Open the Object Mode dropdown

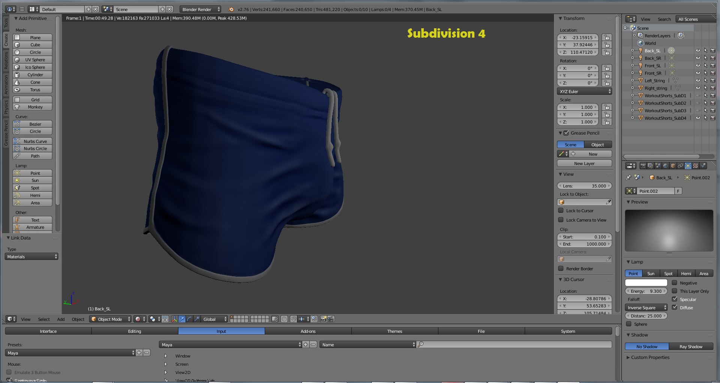pos(111,319)
